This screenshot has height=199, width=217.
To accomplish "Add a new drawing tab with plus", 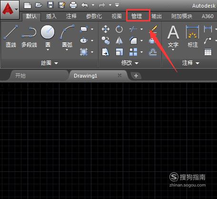I will [136, 76].
